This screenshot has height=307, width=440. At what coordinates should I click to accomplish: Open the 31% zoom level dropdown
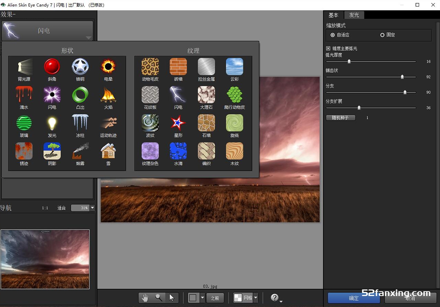92,208
